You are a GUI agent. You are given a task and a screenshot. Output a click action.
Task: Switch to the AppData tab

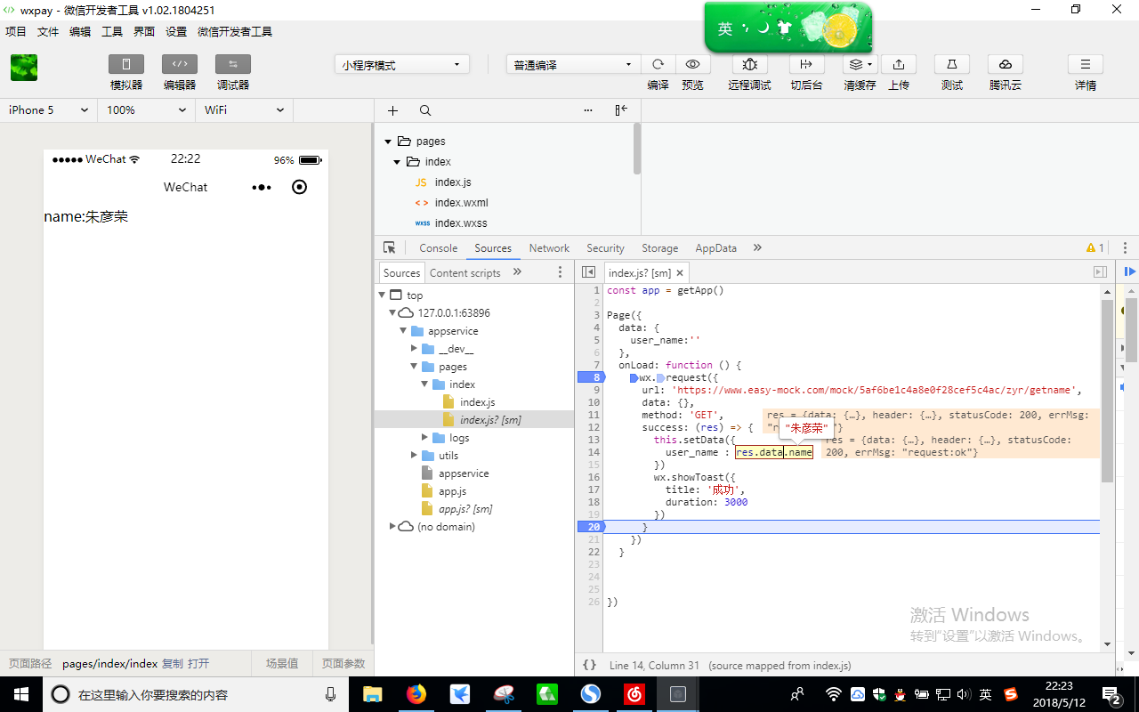point(716,248)
